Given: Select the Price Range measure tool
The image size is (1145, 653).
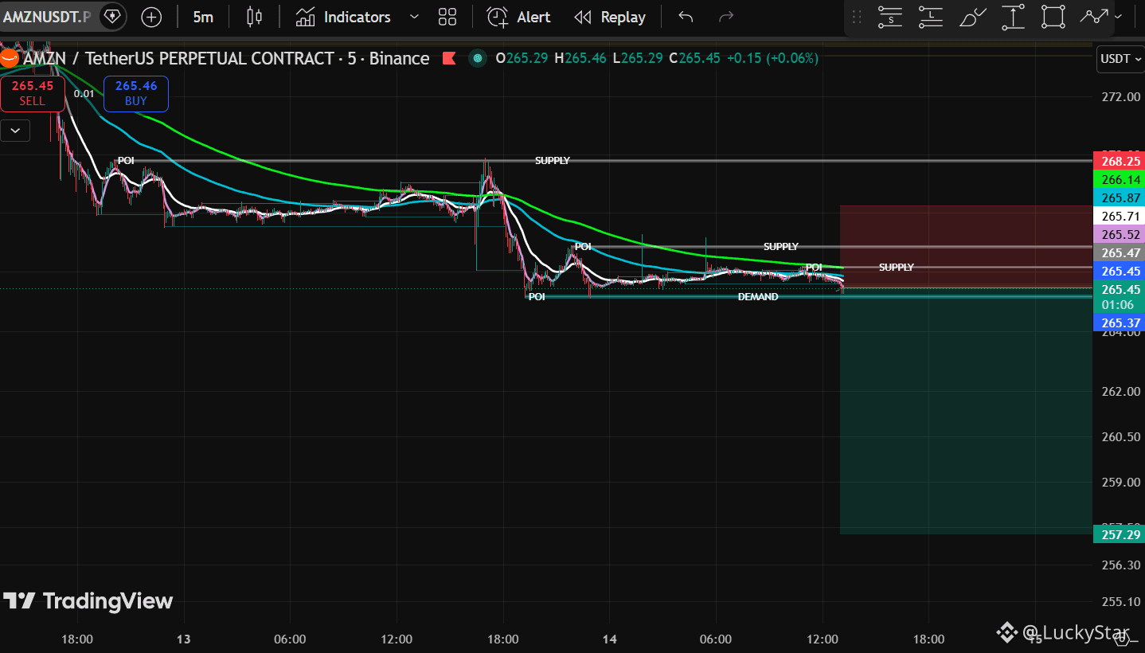Looking at the screenshot, I should pos(1013,17).
